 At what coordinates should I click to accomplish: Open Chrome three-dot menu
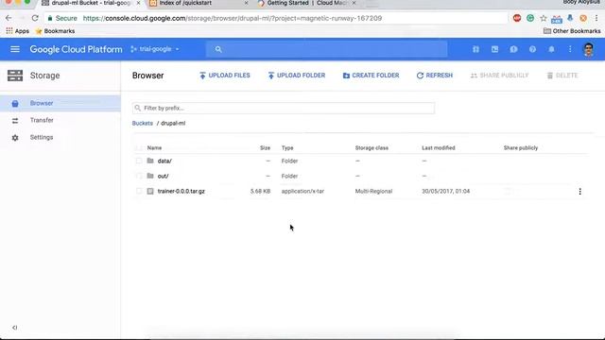click(x=596, y=18)
